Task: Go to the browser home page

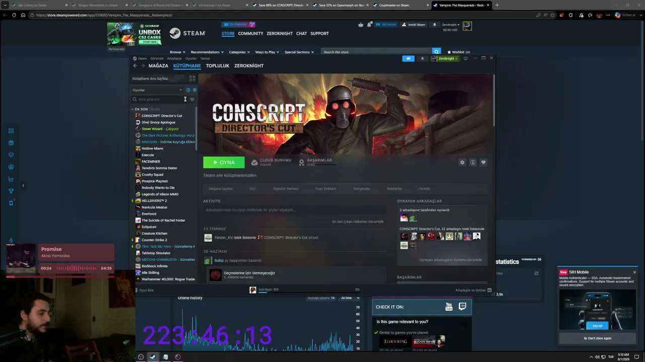Action: pos(23,15)
